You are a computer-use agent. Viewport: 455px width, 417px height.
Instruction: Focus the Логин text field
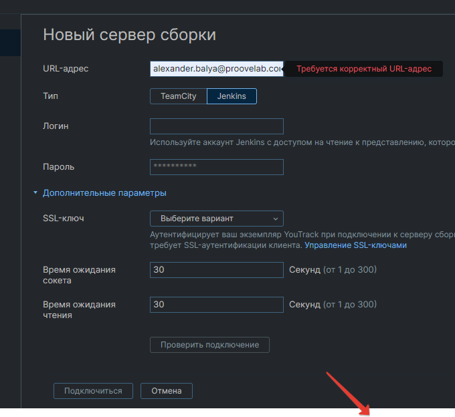pyautogui.click(x=216, y=126)
